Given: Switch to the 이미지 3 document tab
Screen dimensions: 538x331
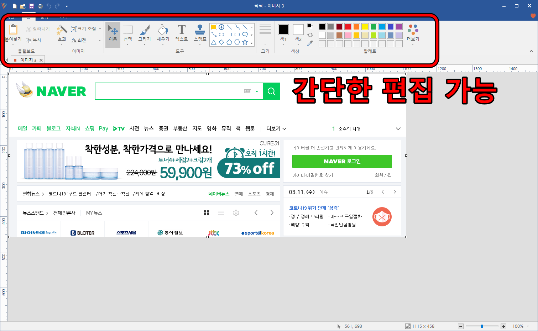Looking at the screenshot, I should (x=28, y=60).
